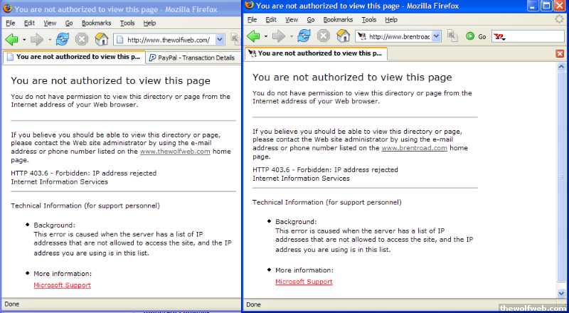Viewport: 569px width, 313px height.
Task: Go Home in left Firefox window
Action: [x=101, y=39]
